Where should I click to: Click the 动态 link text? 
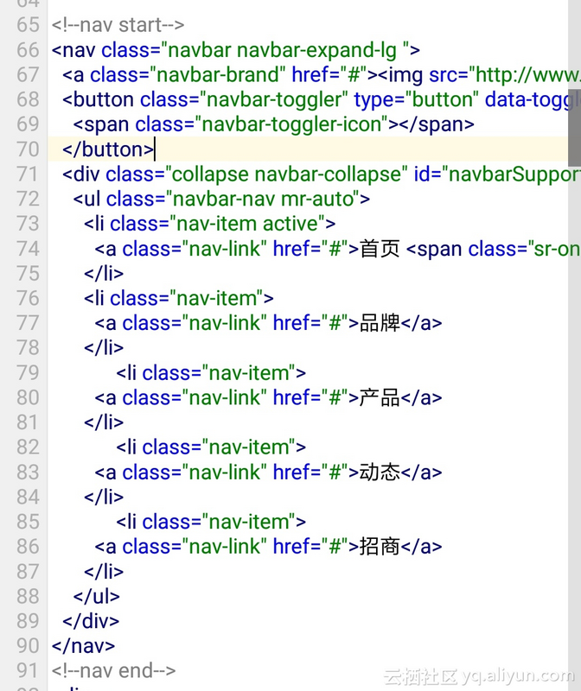pos(380,472)
